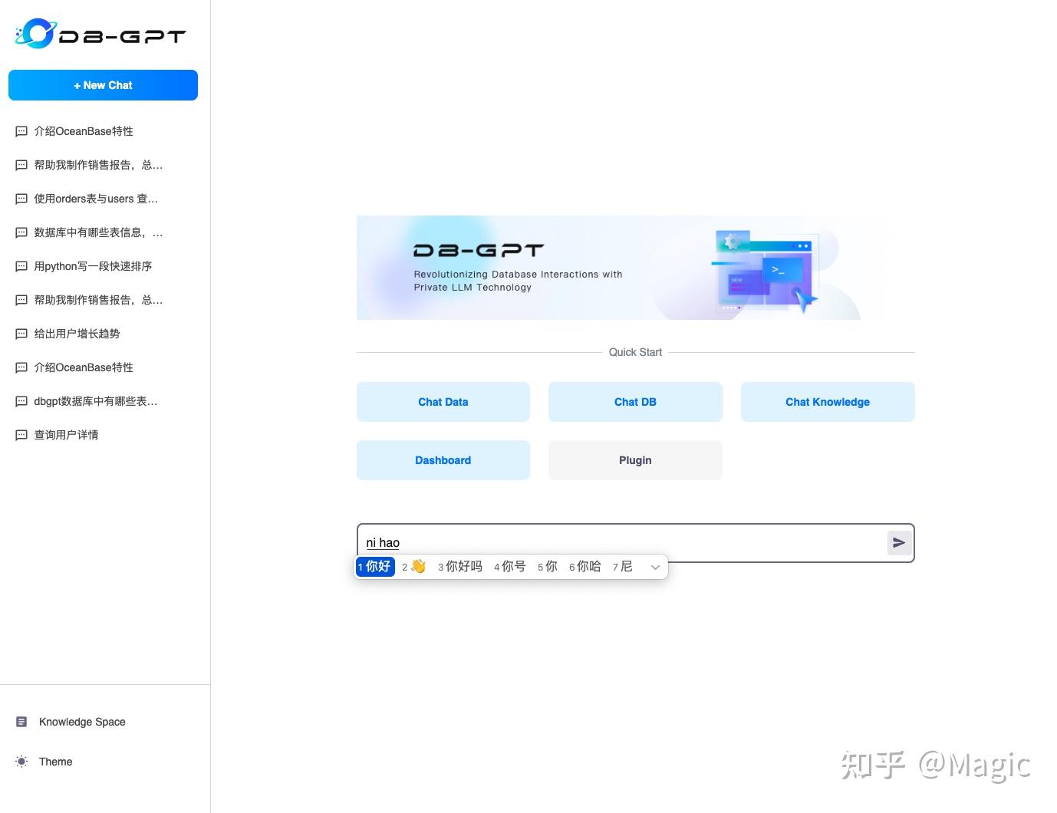Click the DB-GPT logo icon
The width and height of the screenshot is (1057, 813).
point(37,33)
